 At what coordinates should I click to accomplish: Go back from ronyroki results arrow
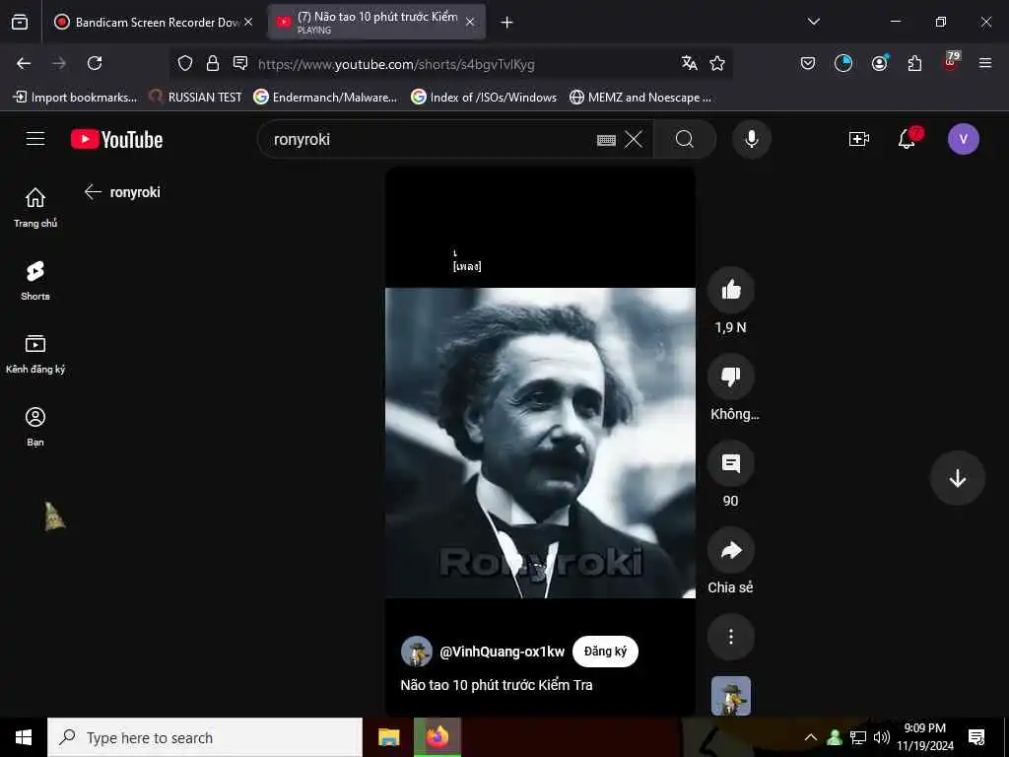click(94, 192)
